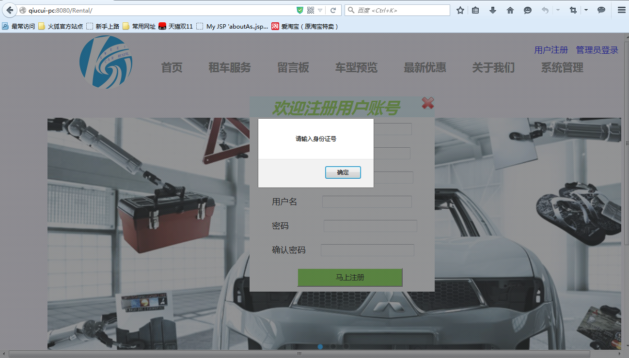Open the My JSP 'aboutAs.jsp' bookmark
The height and width of the screenshot is (358, 629).
232,27
